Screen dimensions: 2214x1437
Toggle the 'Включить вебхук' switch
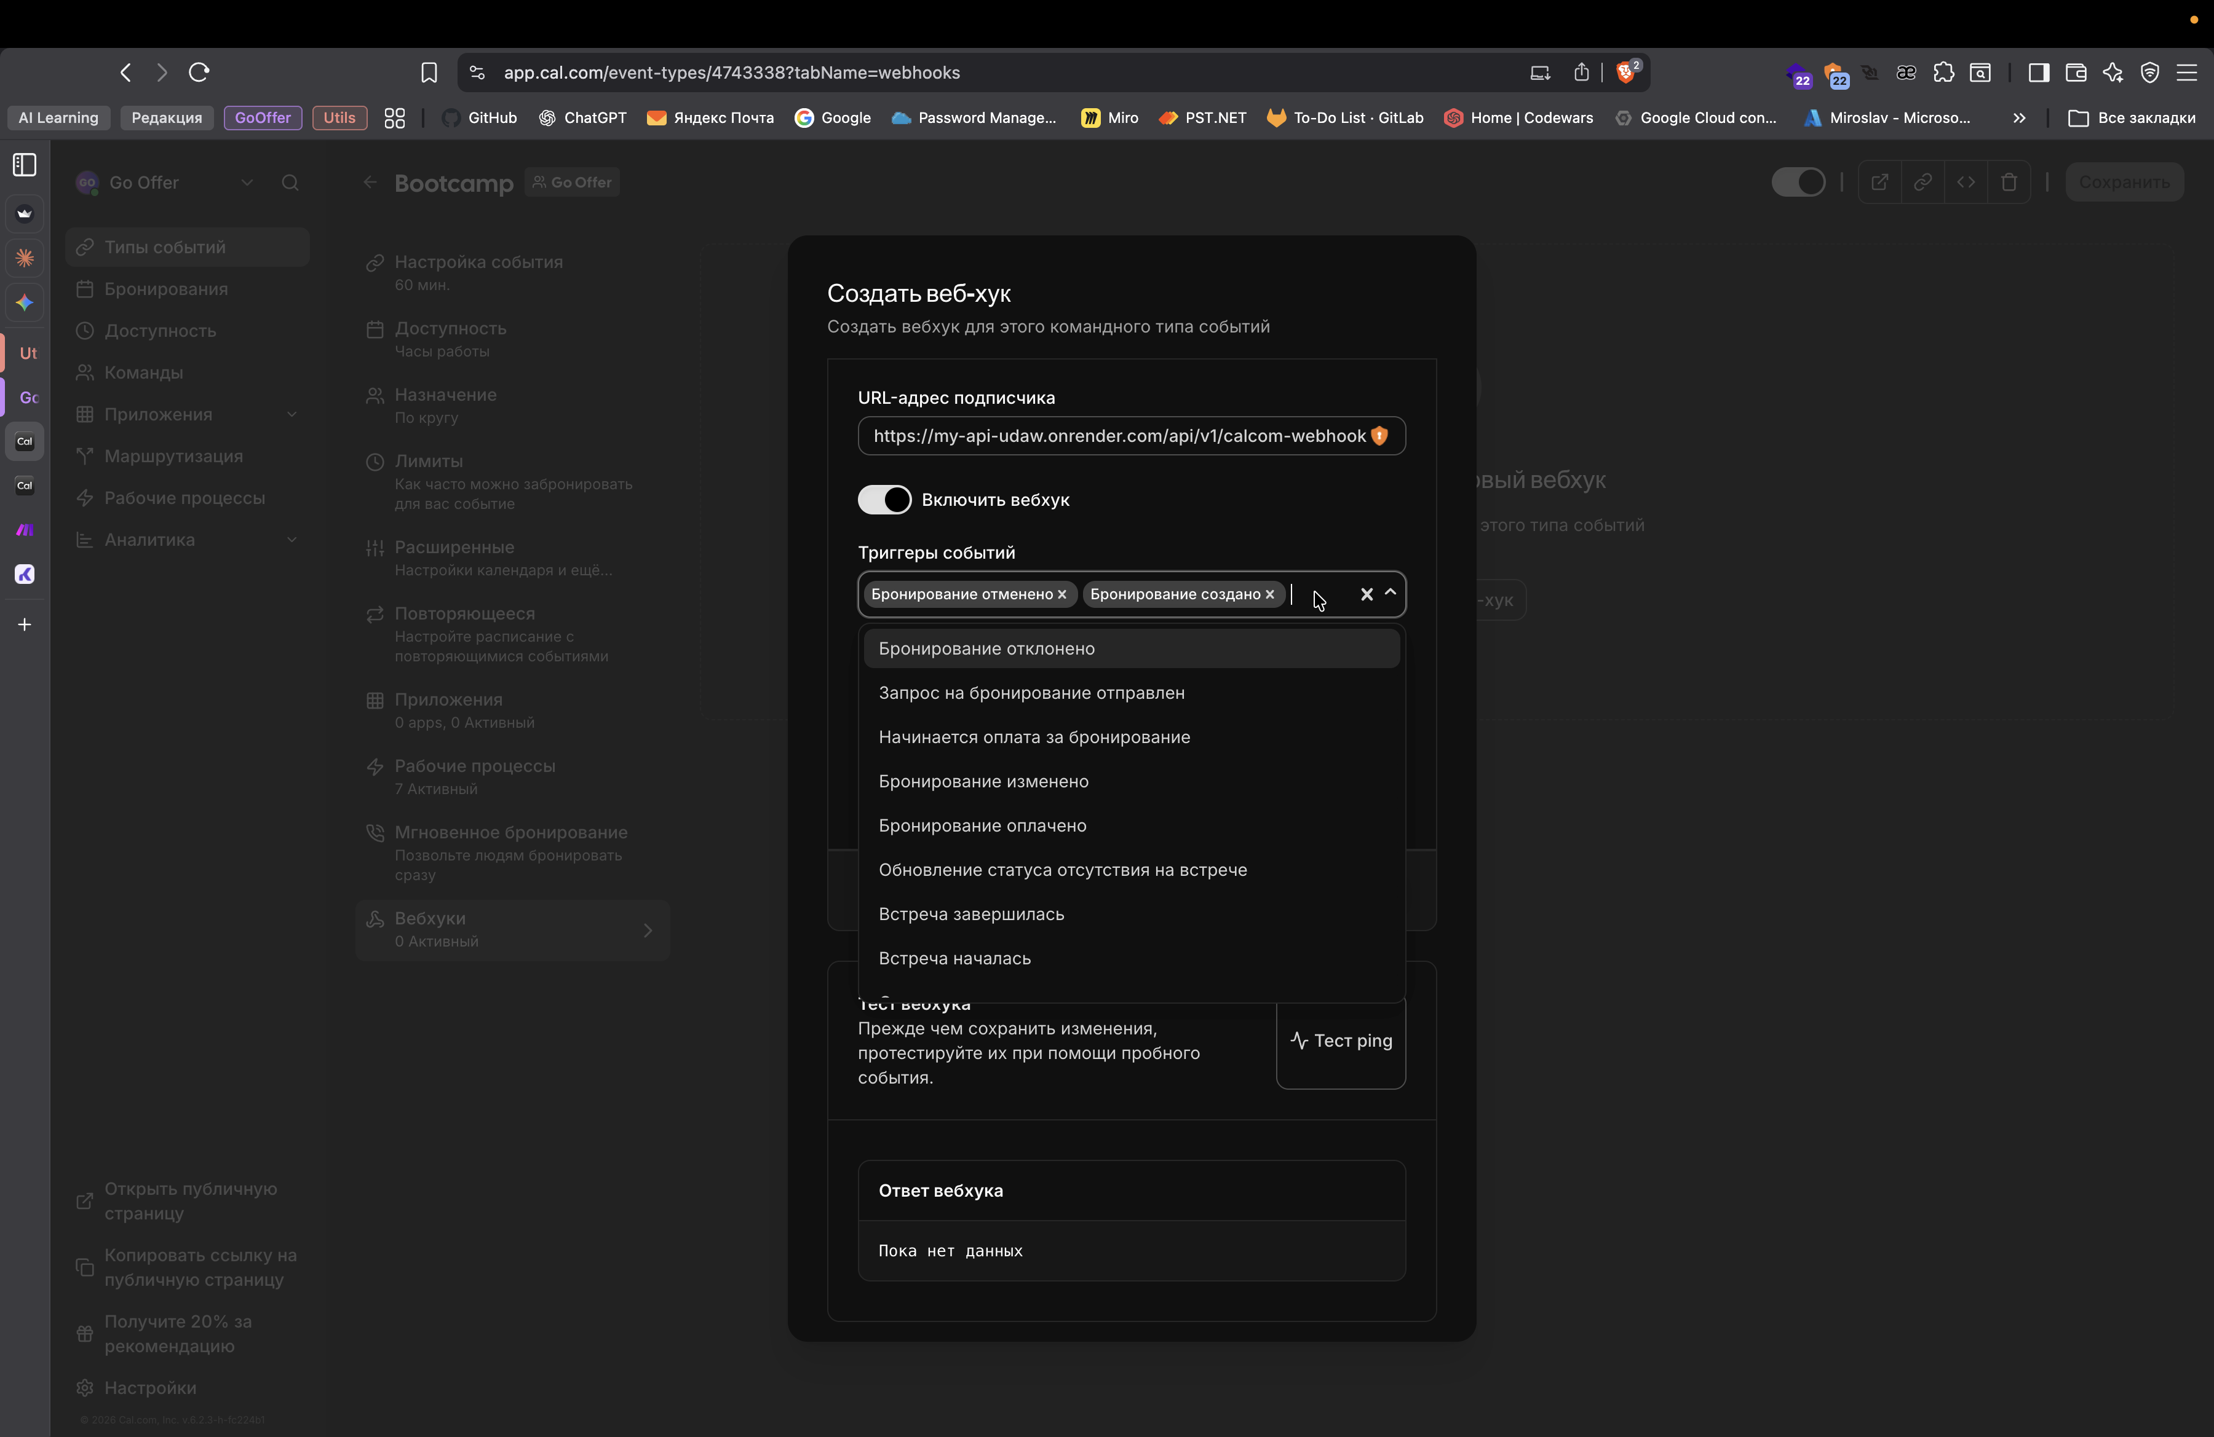pyautogui.click(x=884, y=500)
